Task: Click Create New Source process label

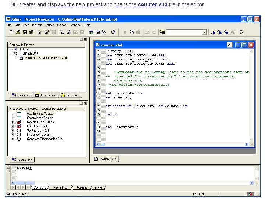Action: (x=40, y=118)
